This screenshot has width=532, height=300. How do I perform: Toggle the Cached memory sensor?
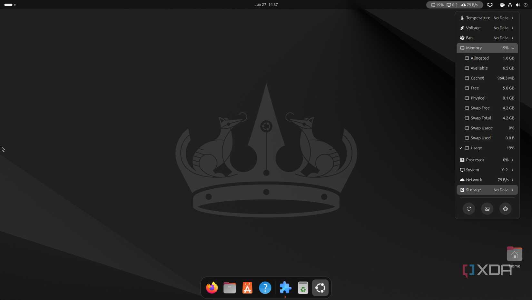(487, 78)
